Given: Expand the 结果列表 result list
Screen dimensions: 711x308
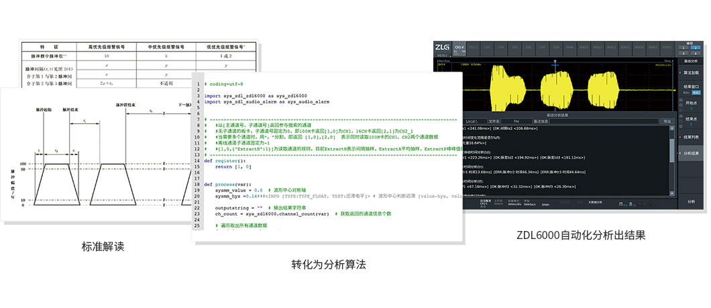Looking at the screenshot, I should [x=690, y=137].
